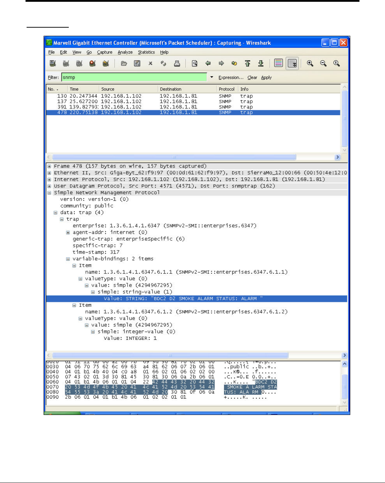Expand the Frame 478 tree node
The image size is (385, 483).
(x=49, y=166)
